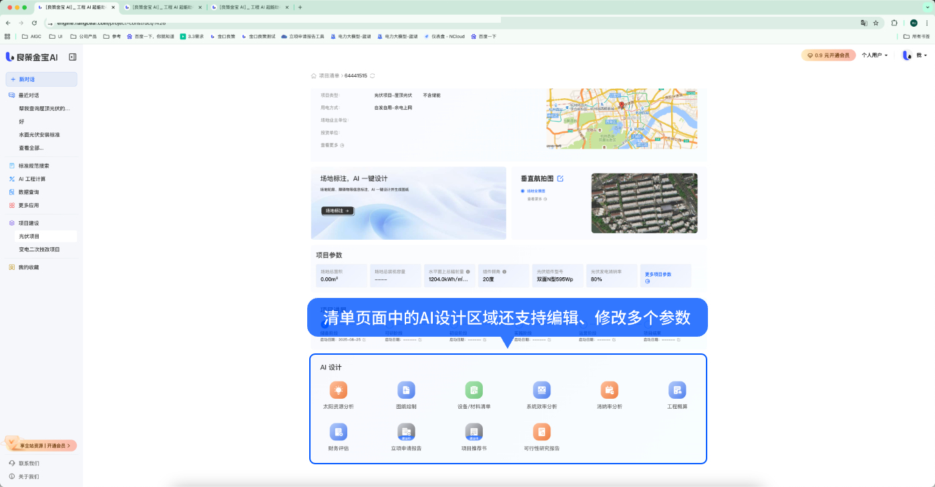Collapse the sidebar with the panel icon
Image resolution: width=935 pixels, height=487 pixels.
[x=73, y=57]
